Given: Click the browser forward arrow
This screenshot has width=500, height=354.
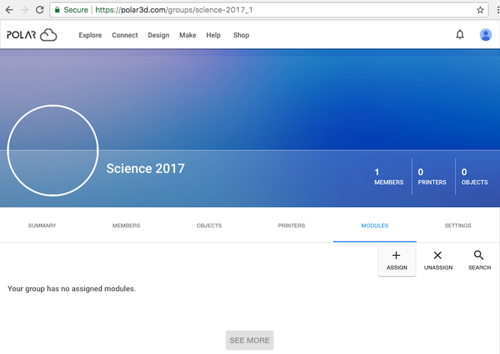Looking at the screenshot, I should (24, 10).
